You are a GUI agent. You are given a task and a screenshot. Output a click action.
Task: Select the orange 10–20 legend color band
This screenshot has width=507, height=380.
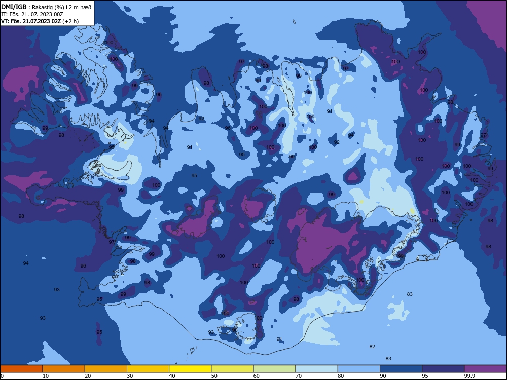pos(64,369)
